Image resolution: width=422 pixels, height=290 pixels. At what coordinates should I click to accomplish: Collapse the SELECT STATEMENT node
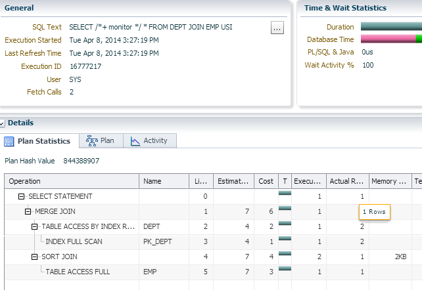21,196
